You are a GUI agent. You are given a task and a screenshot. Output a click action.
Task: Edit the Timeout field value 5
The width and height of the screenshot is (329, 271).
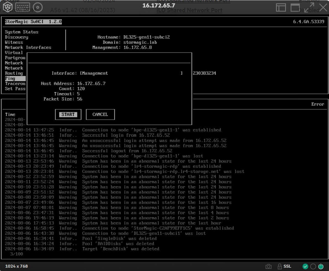(78, 94)
